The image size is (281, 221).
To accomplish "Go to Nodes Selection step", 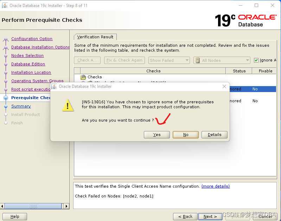I will 27,56.
